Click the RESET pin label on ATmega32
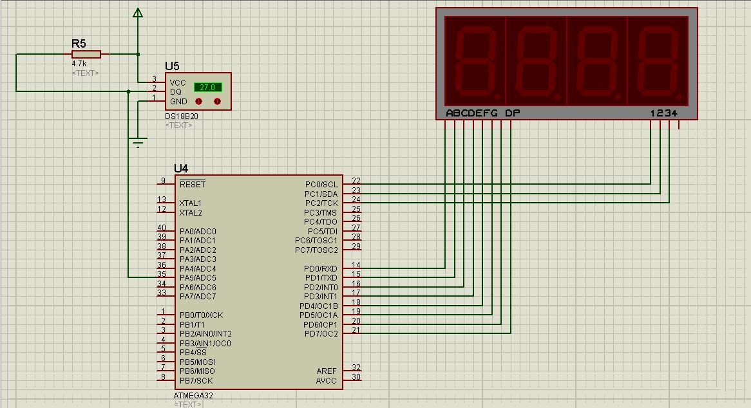 click(x=193, y=185)
